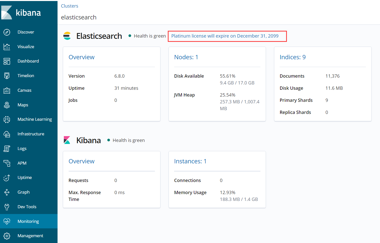The image size is (380, 243).
Task: Click the Maps pin icon
Action: click(7, 105)
